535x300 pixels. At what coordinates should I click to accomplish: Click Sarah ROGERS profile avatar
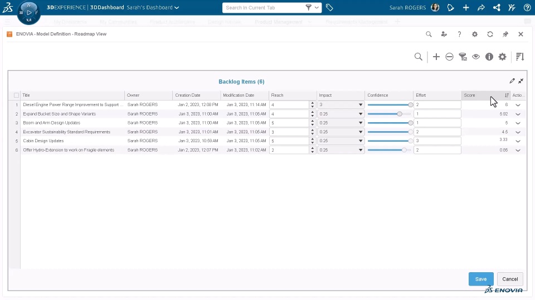pyautogui.click(x=435, y=7)
